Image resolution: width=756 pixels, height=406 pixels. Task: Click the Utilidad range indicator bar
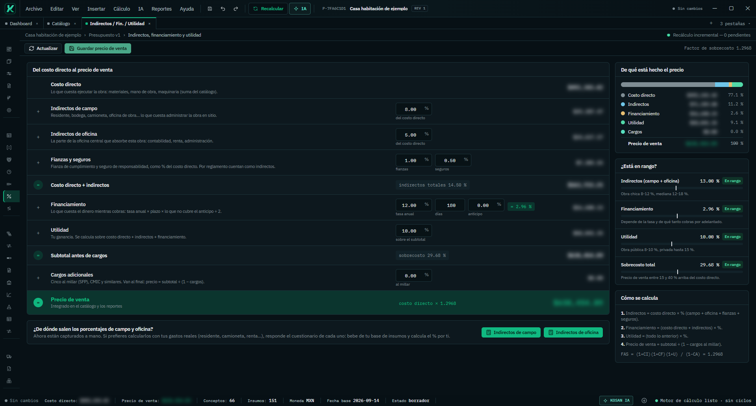pos(682,244)
